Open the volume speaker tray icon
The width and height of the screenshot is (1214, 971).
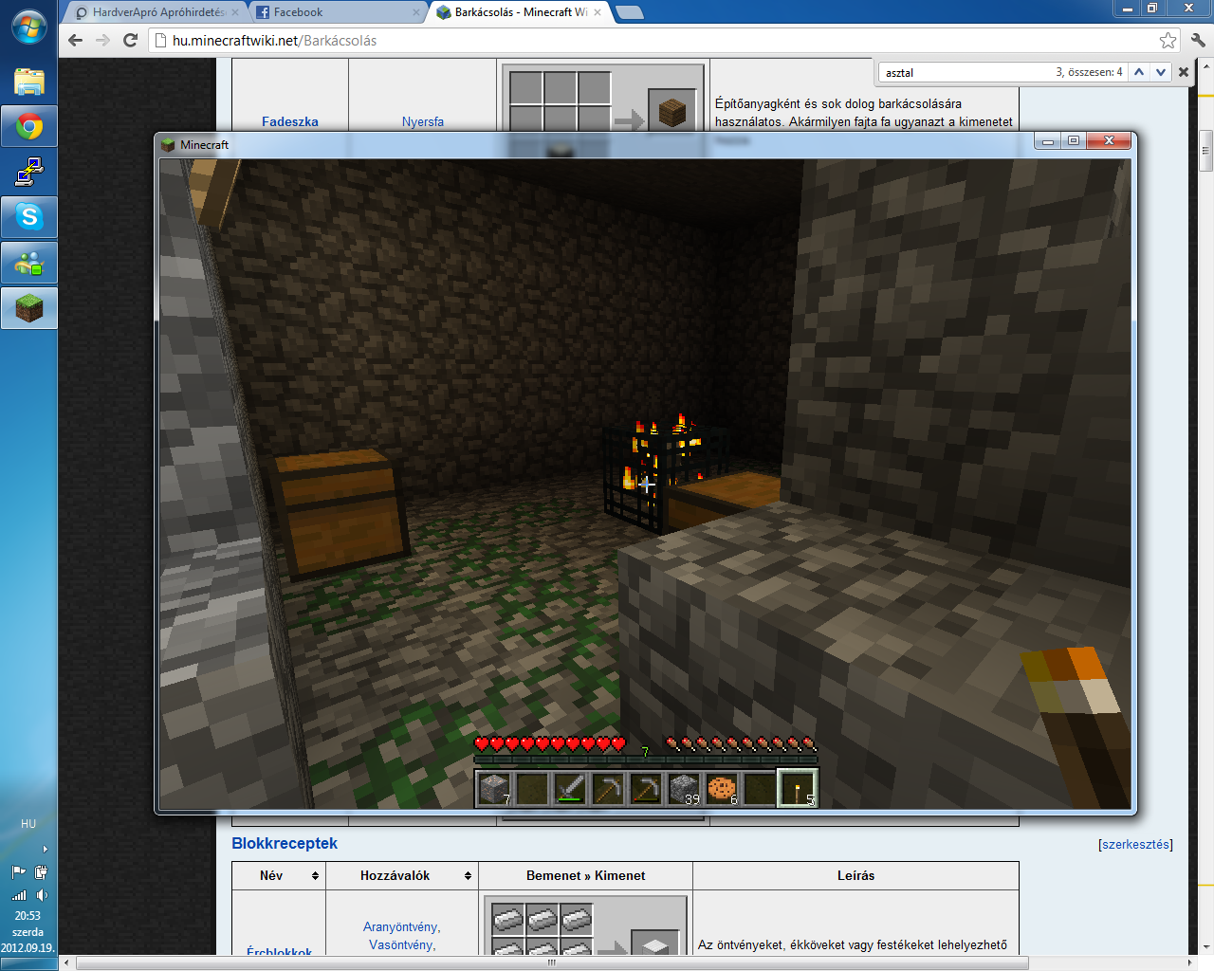(41, 894)
